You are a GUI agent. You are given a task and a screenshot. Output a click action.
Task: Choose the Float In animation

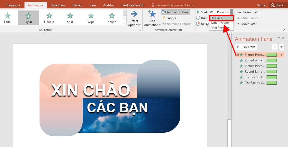[49, 17]
